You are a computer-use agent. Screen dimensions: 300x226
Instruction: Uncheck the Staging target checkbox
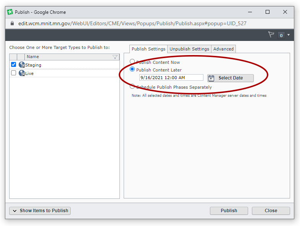click(13, 65)
